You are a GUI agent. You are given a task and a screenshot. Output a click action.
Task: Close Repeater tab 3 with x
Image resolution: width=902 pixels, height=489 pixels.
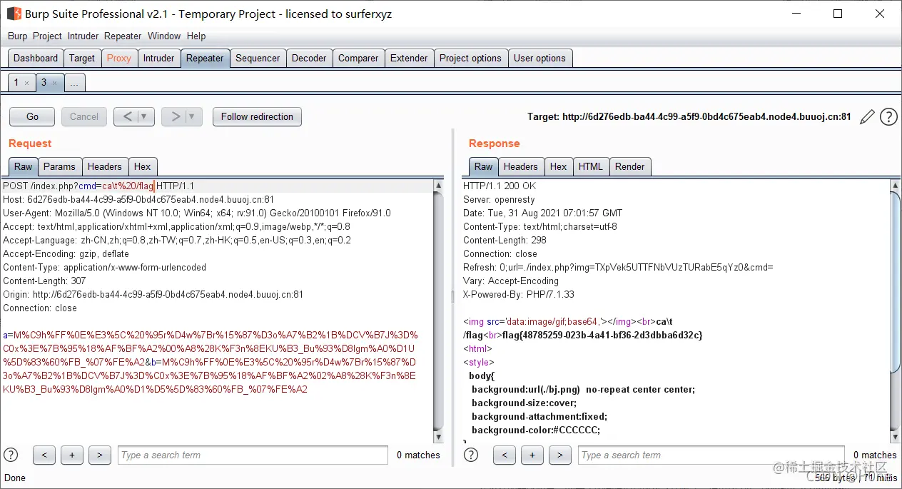pos(54,84)
